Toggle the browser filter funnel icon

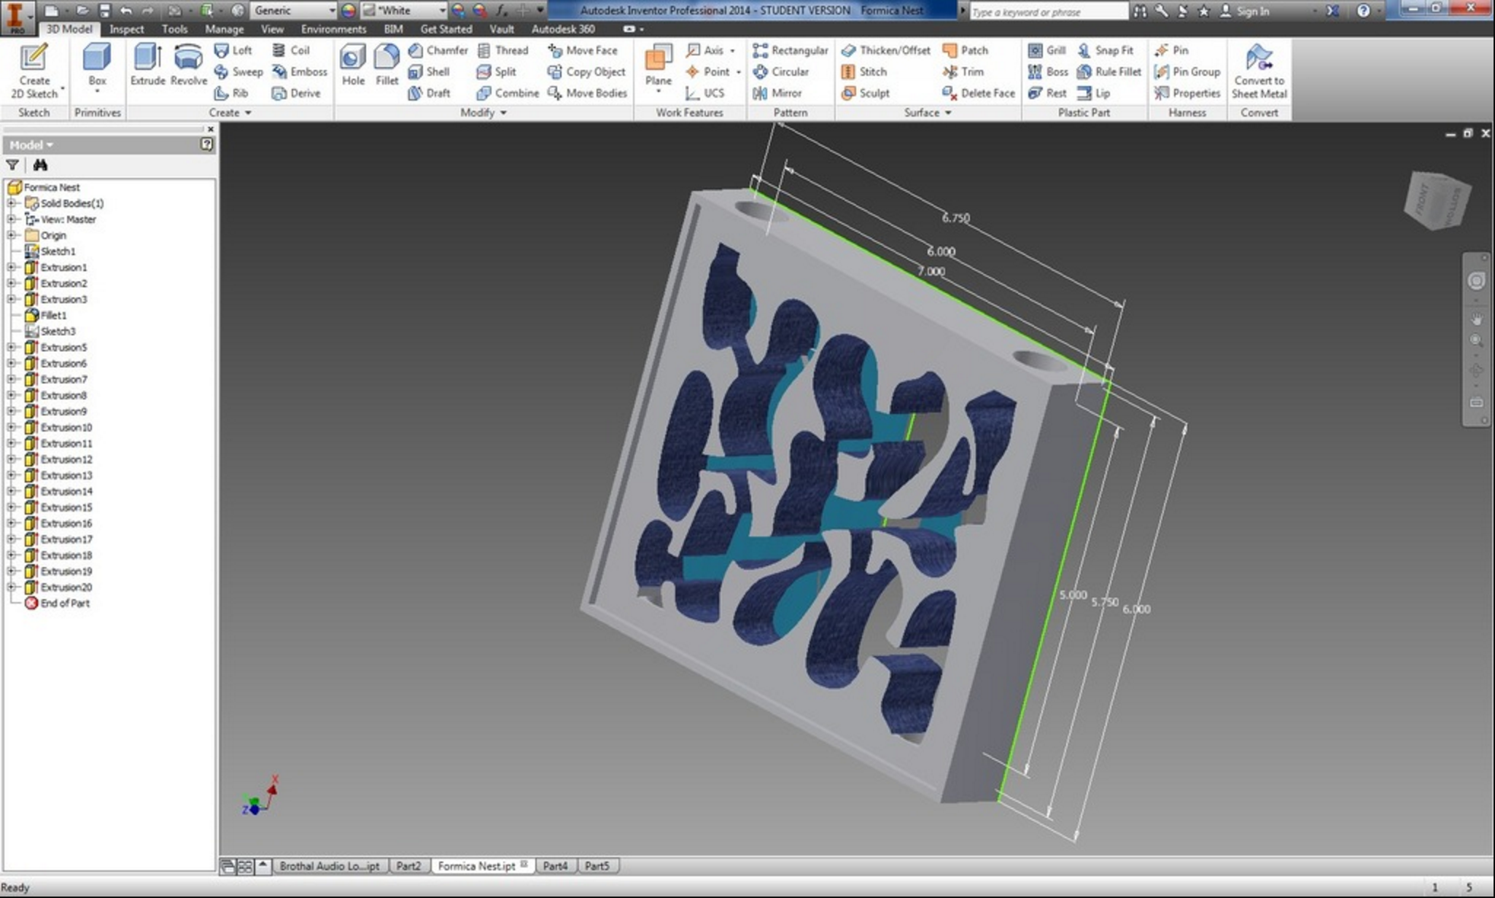pyautogui.click(x=12, y=165)
